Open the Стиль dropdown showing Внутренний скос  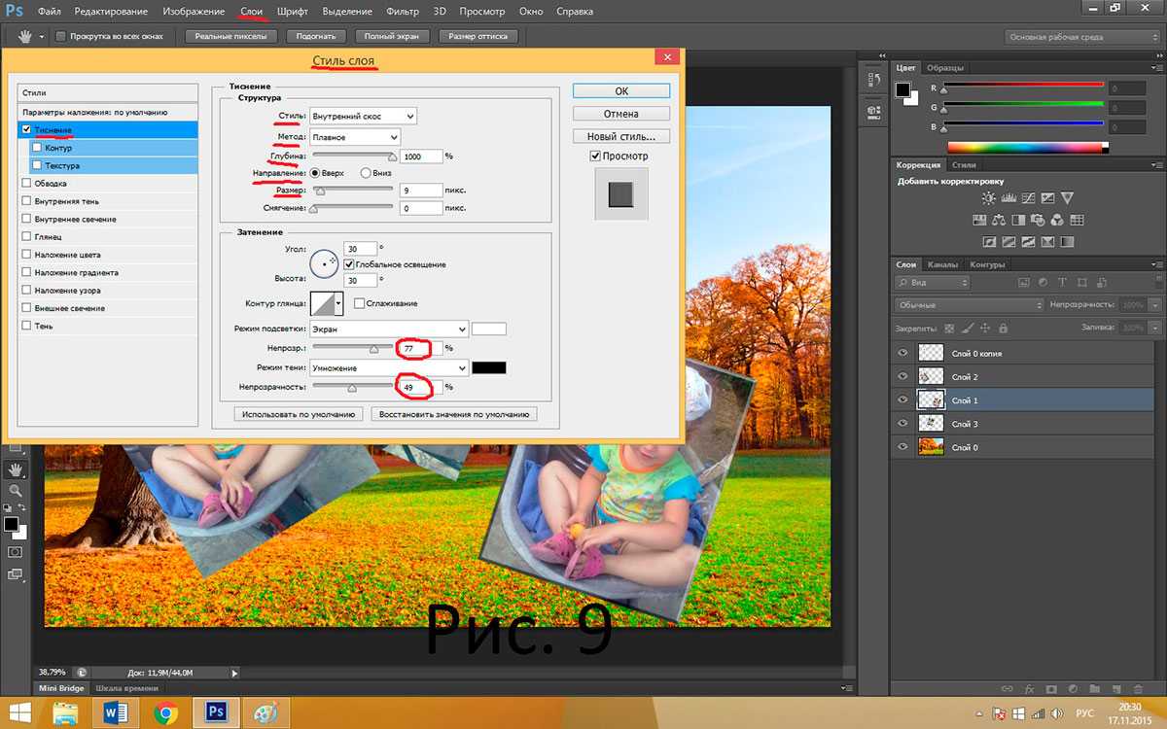click(362, 116)
